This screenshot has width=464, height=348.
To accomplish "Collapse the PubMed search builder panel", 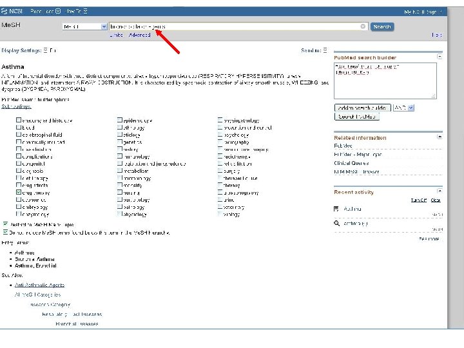I will tap(440, 57).
